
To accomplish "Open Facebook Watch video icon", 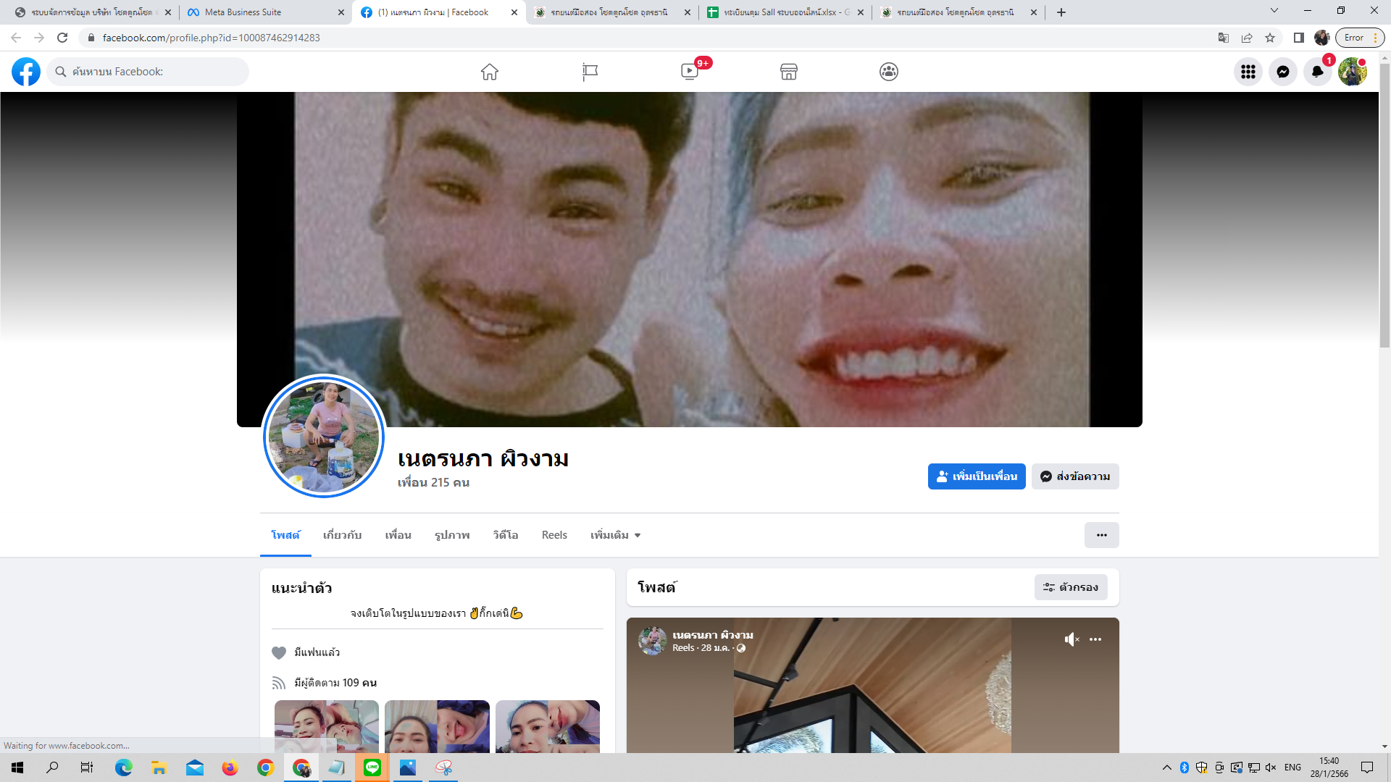I will point(690,72).
